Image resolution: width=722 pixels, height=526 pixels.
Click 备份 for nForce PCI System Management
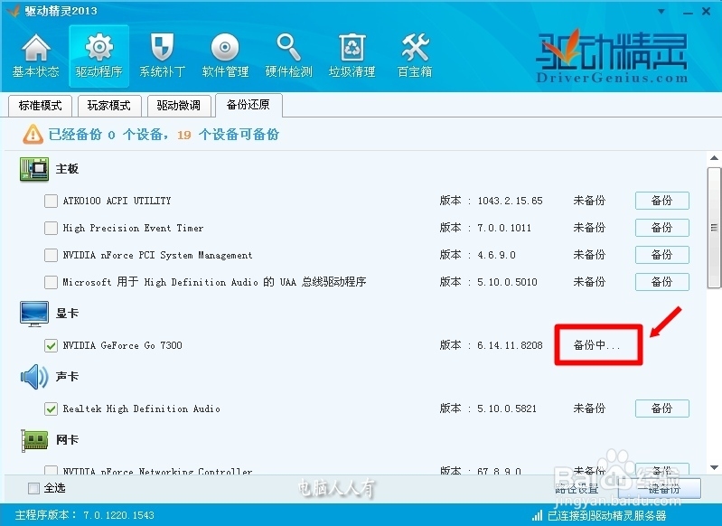[x=662, y=255]
